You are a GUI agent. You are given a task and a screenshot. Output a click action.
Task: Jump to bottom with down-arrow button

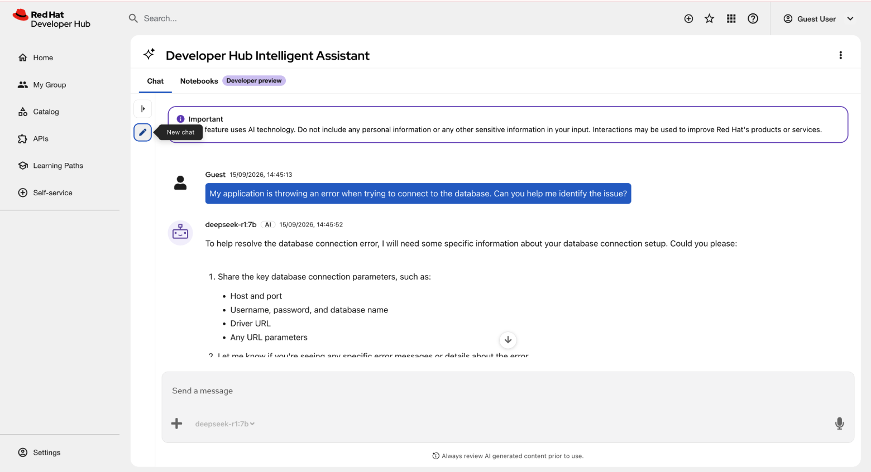pos(508,340)
